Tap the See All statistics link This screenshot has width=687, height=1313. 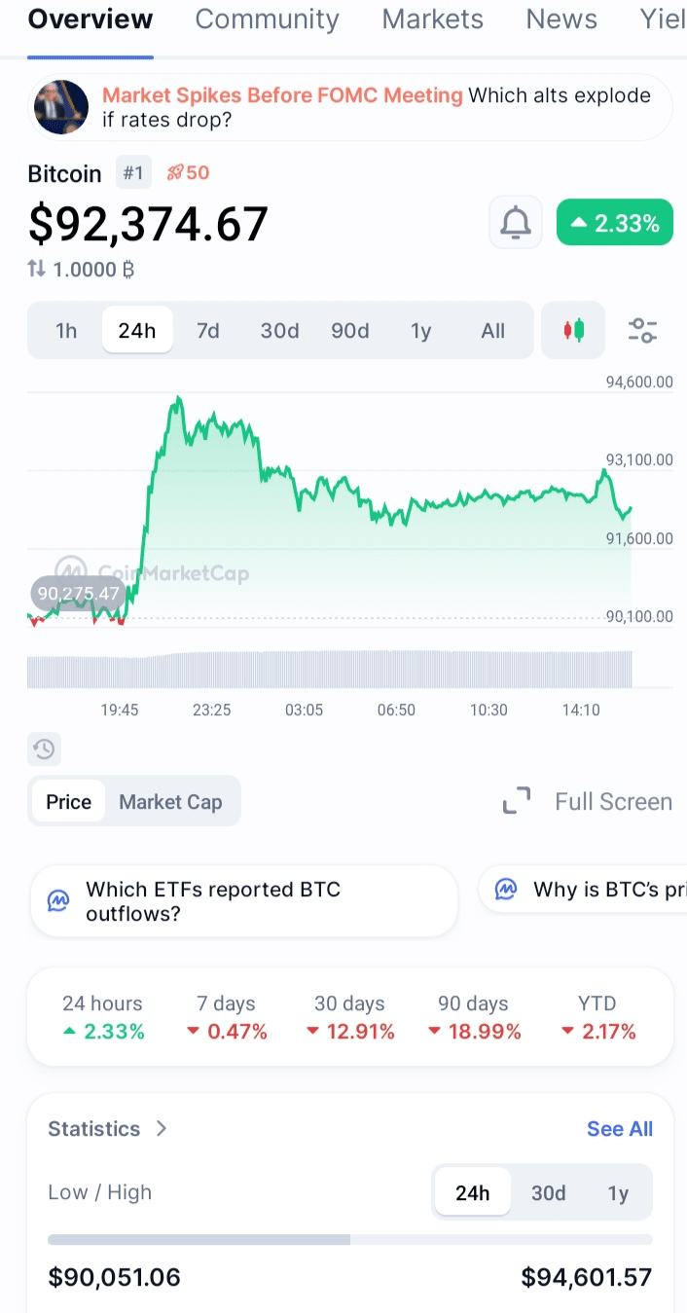pyautogui.click(x=619, y=1129)
